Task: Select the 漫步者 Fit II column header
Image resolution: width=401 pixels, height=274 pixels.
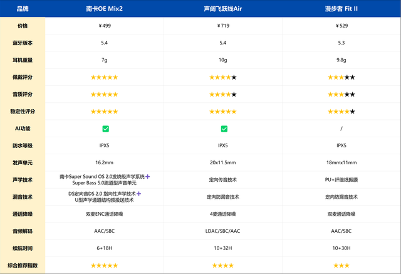Action: [x=341, y=10]
